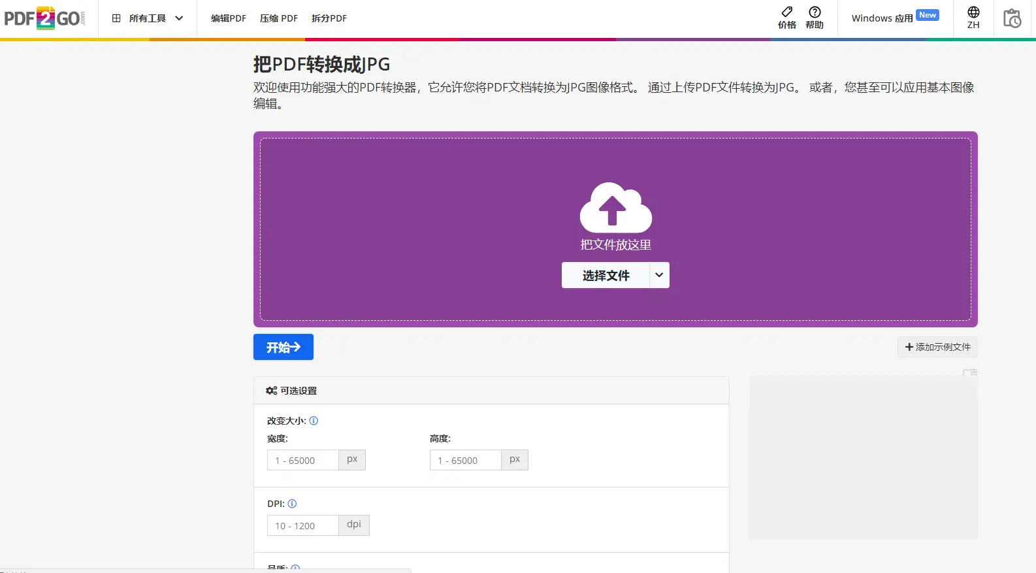Focus the 高度 height input field
The height and width of the screenshot is (573, 1036).
465,460
